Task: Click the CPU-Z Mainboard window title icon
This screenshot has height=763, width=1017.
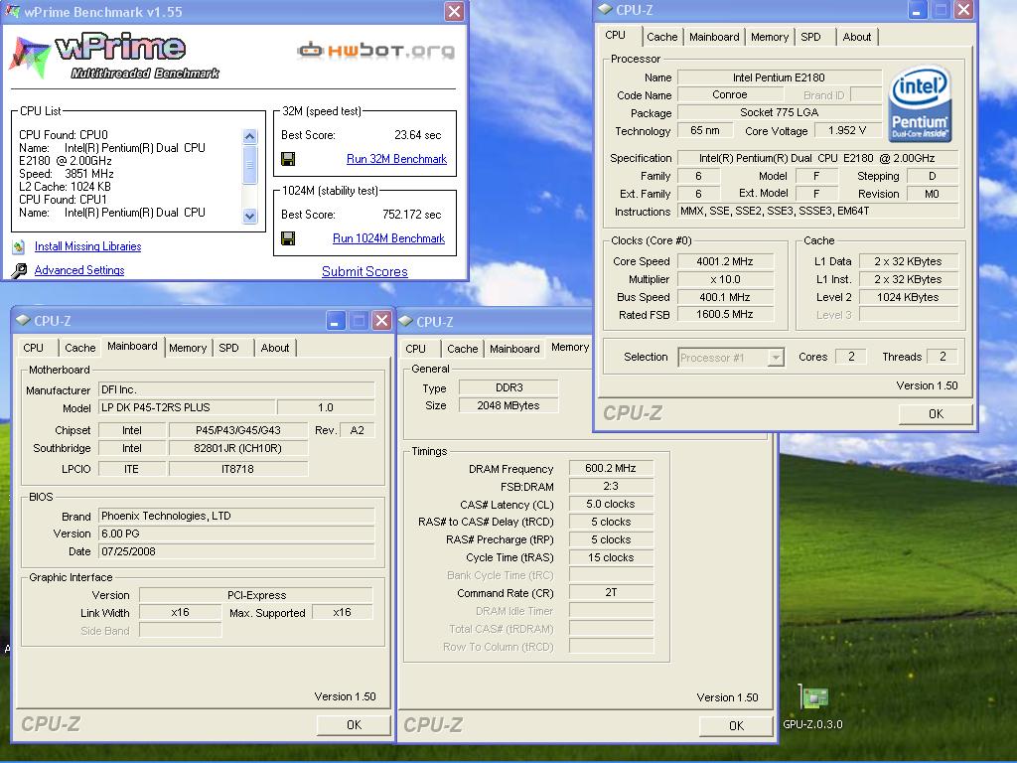Action: click(x=23, y=320)
